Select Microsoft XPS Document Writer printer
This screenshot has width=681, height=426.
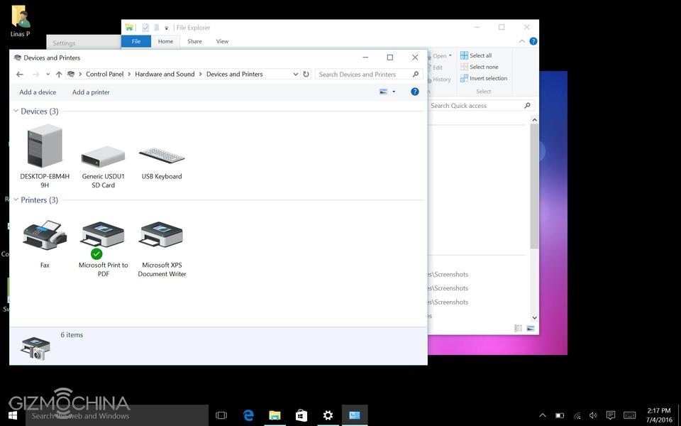coord(162,236)
